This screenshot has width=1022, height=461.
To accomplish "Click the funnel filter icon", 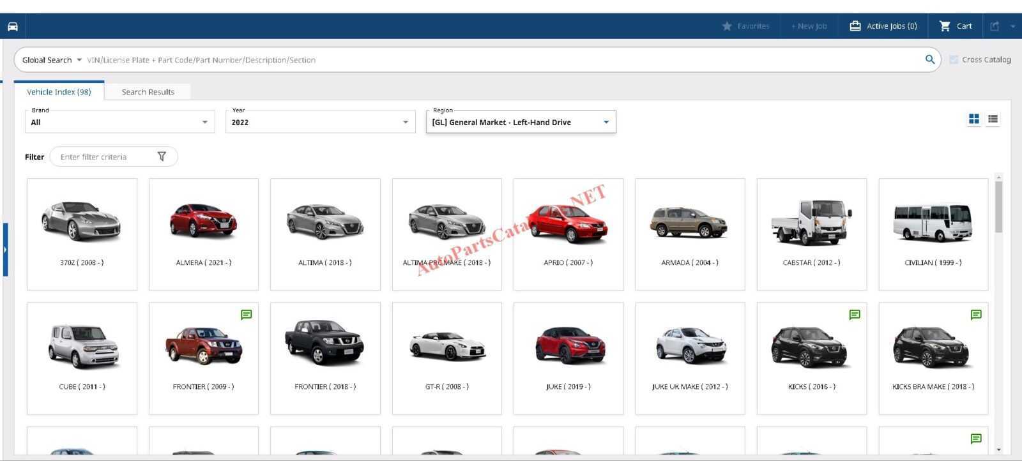I will coord(162,156).
